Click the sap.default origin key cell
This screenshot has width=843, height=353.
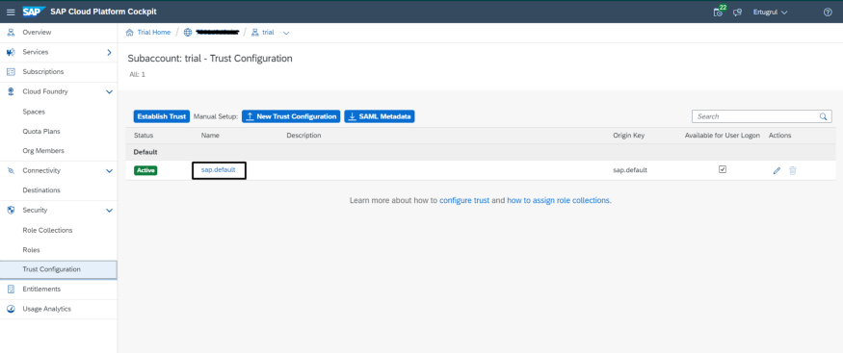(629, 170)
